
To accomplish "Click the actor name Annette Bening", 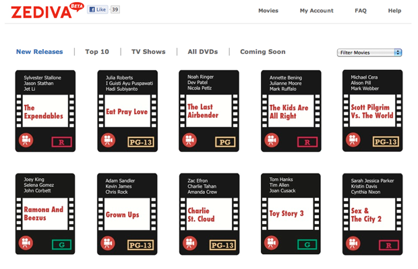I will pyautogui.click(x=285, y=77).
